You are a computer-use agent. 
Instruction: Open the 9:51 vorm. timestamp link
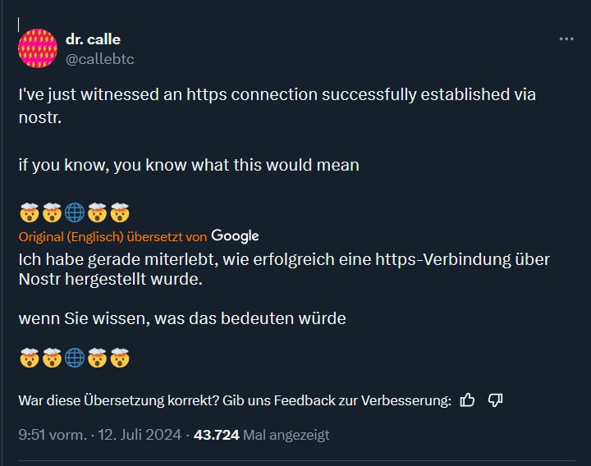pos(53,435)
